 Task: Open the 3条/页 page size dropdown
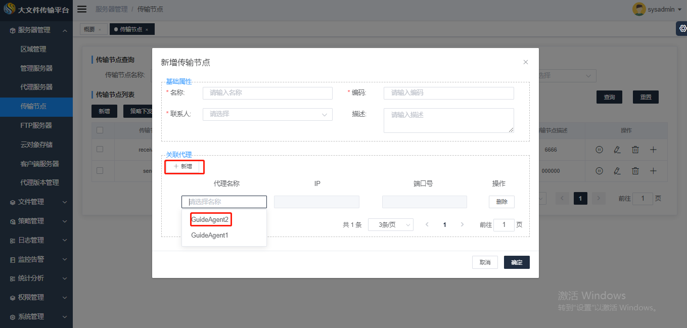coord(390,225)
